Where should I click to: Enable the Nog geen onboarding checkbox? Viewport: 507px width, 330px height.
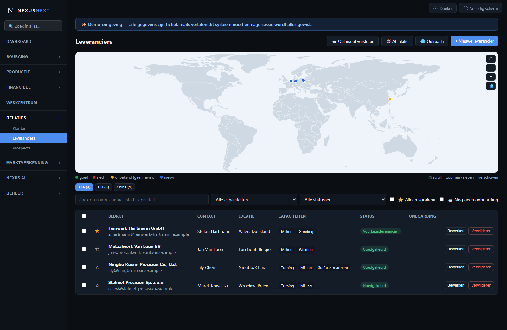point(441,200)
